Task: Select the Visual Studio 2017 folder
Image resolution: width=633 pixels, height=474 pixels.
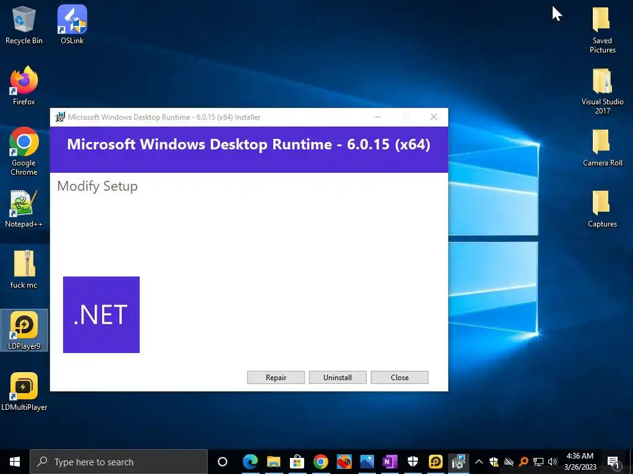Action: 602,91
